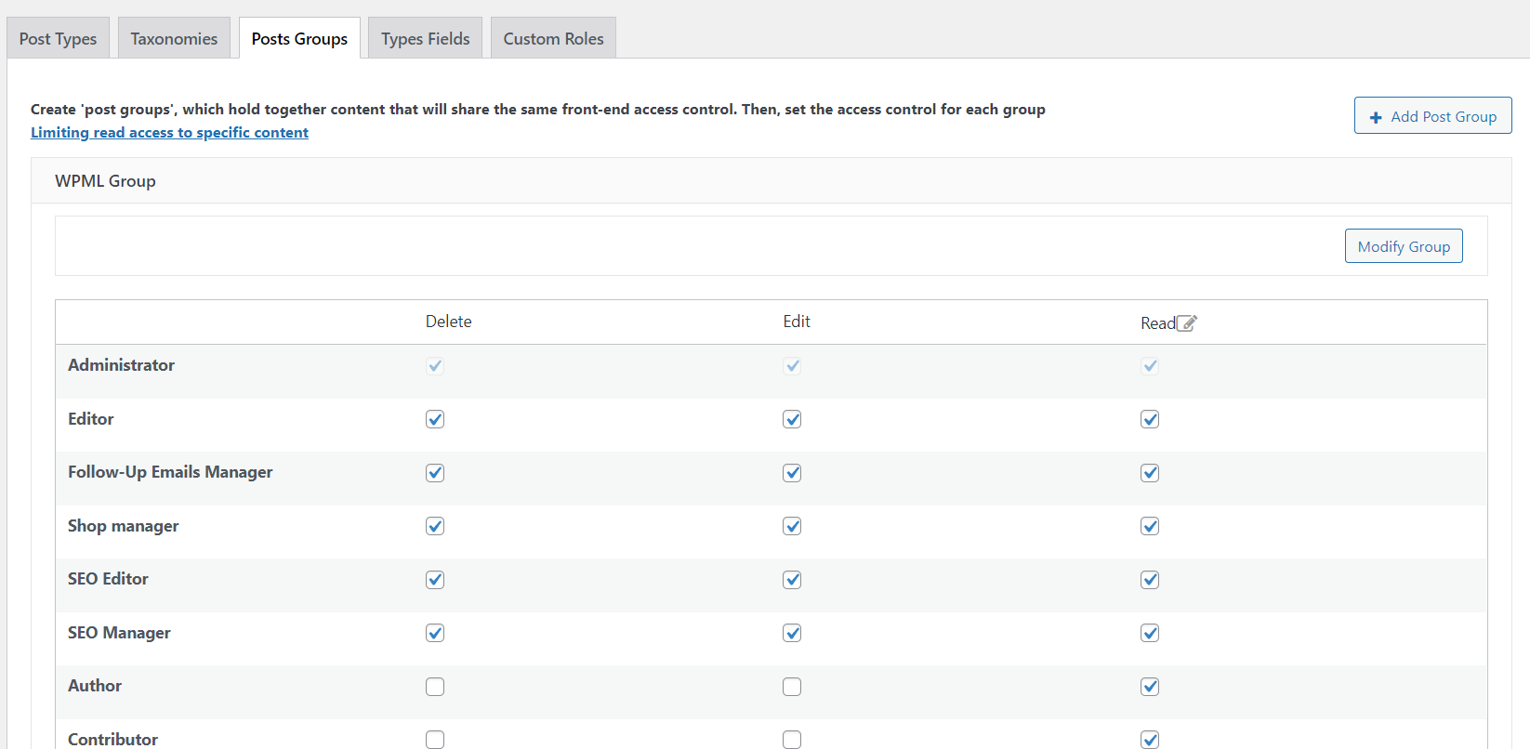Select the Posts Groups tab
Screen dimensions: 1530x749
click(299, 39)
